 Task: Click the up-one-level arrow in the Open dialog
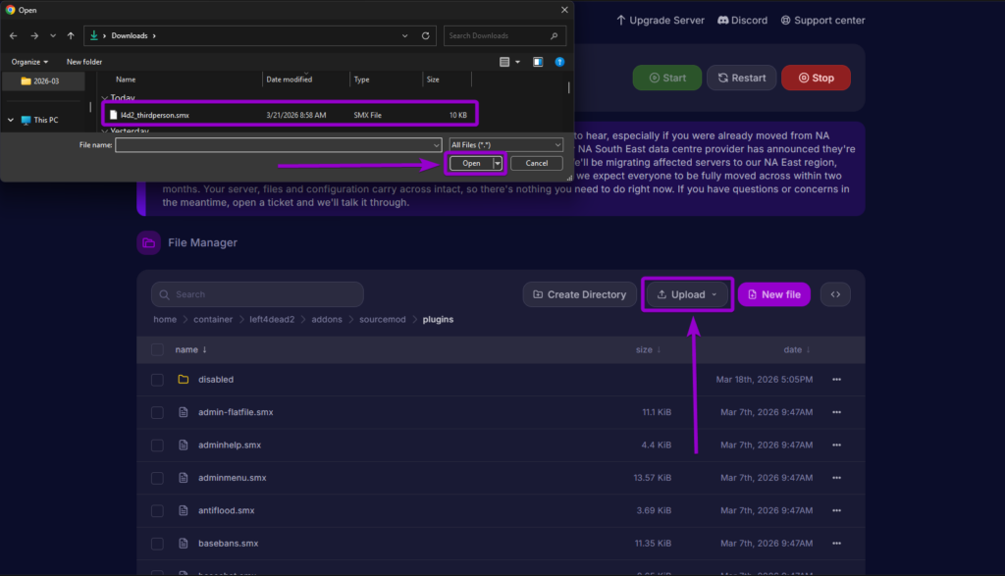(x=69, y=35)
